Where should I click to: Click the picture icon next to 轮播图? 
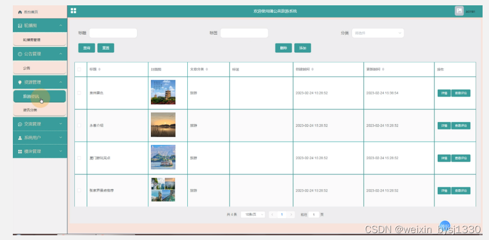20,26
